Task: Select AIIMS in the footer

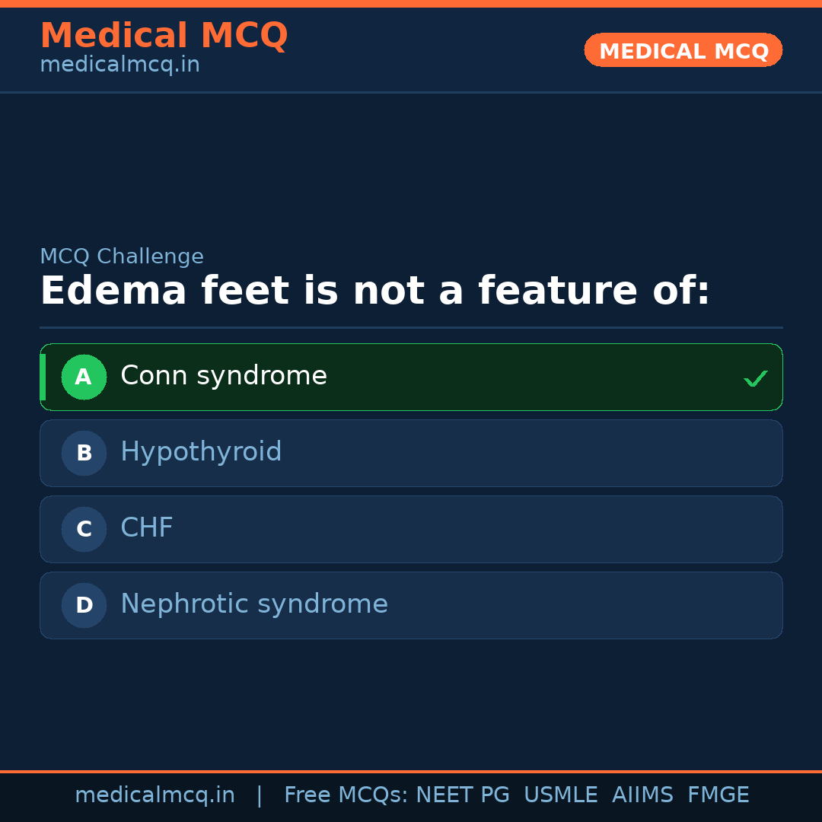Action: 642,795
